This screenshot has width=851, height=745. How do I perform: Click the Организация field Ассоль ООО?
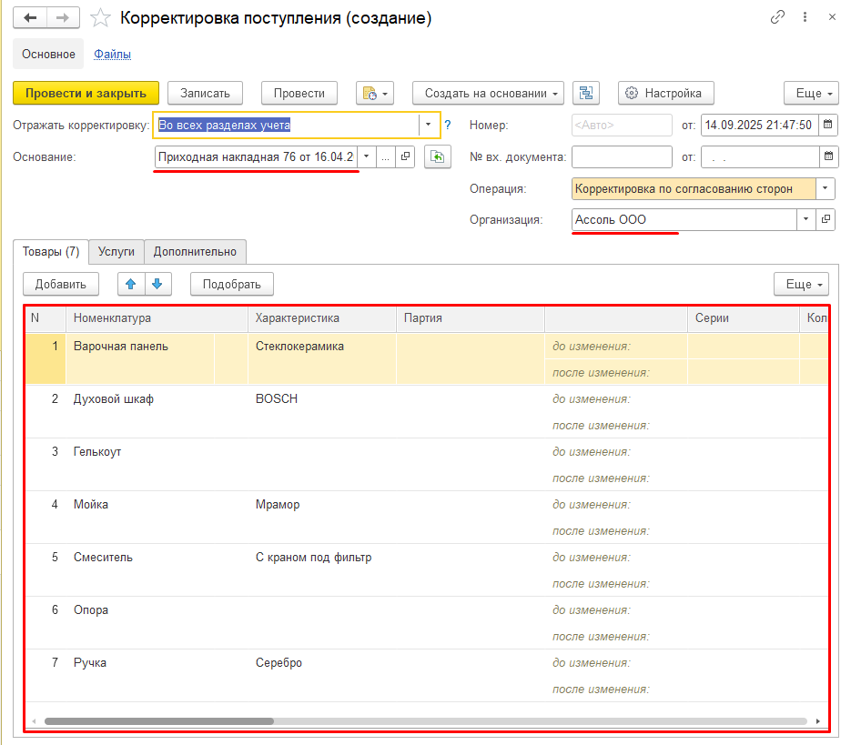[684, 219]
